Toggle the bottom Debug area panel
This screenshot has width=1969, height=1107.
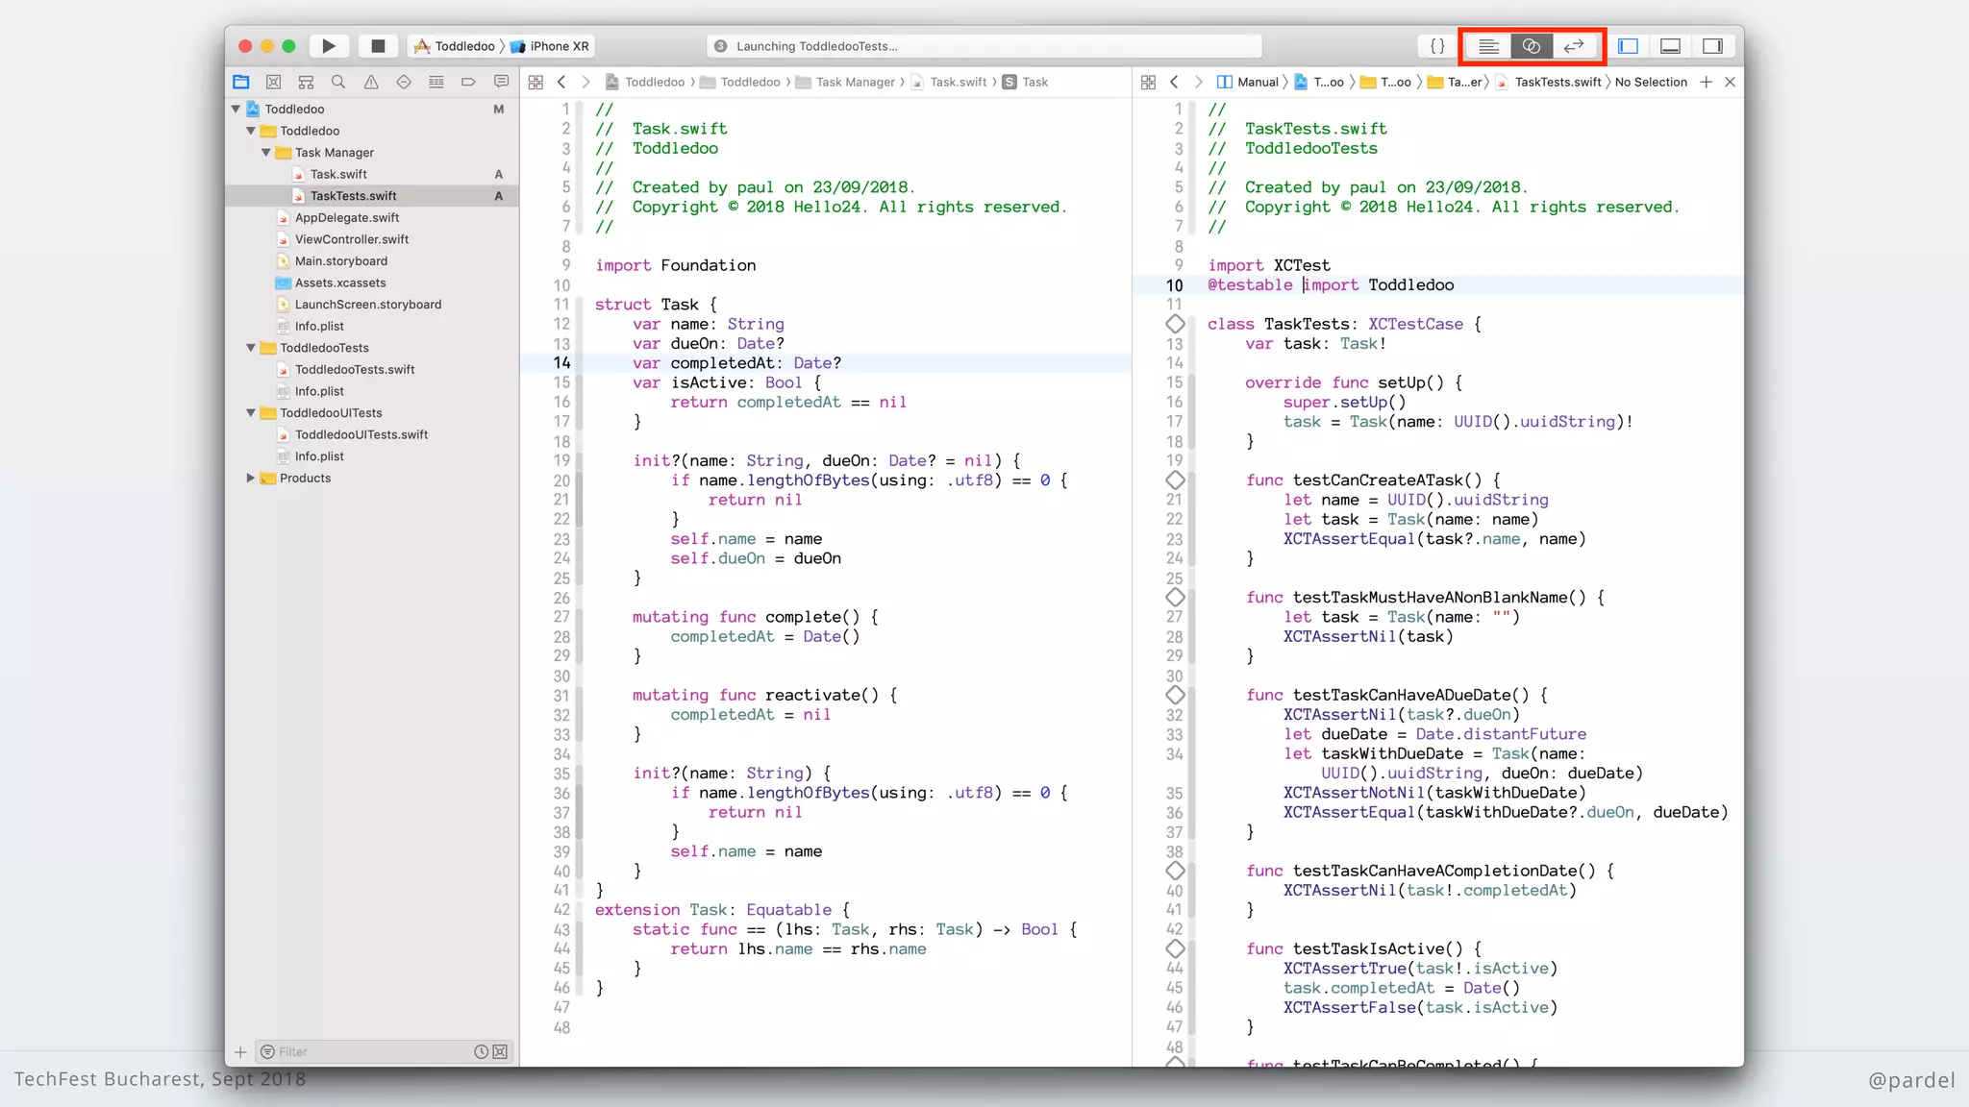coord(1670,46)
